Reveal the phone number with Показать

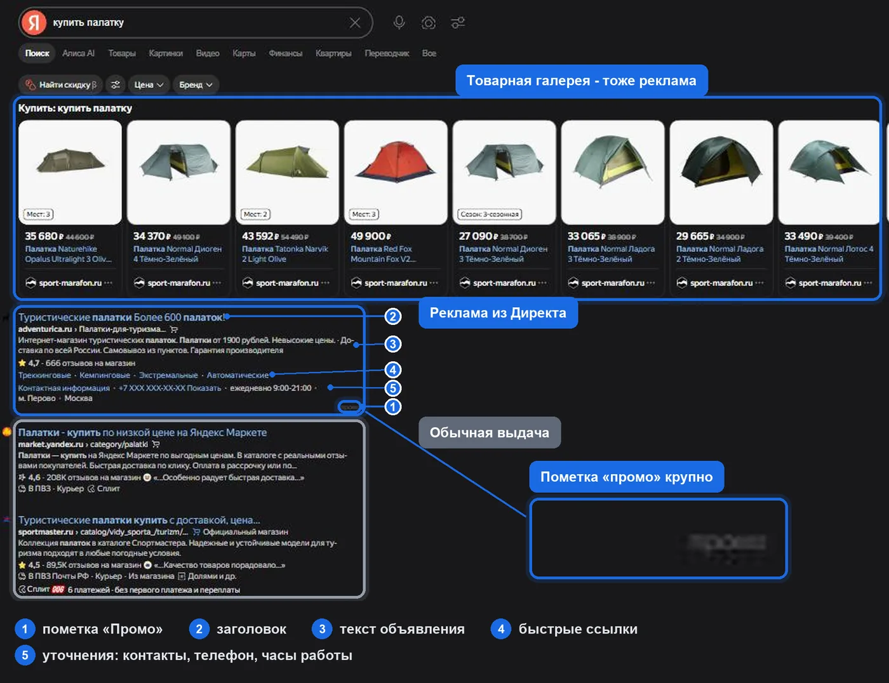pyautogui.click(x=204, y=388)
